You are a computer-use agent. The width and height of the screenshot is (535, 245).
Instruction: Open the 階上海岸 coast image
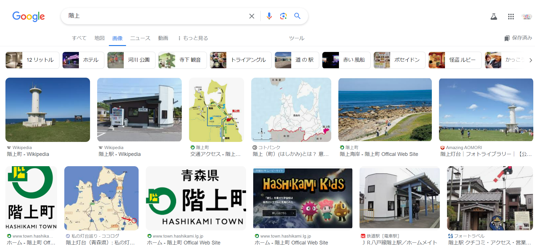tap(385, 110)
